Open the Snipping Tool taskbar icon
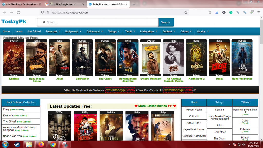The width and height of the screenshot is (263, 148). [65, 144]
